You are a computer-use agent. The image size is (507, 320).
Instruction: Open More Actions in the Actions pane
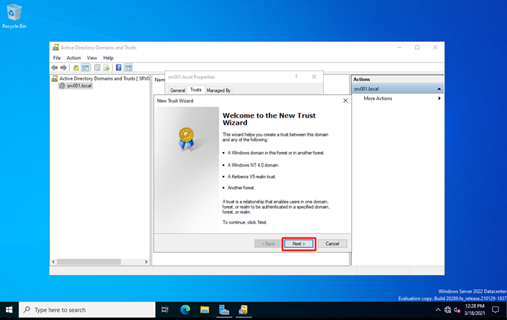378,98
